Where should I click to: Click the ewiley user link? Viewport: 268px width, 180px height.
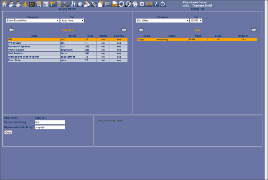point(186,5)
